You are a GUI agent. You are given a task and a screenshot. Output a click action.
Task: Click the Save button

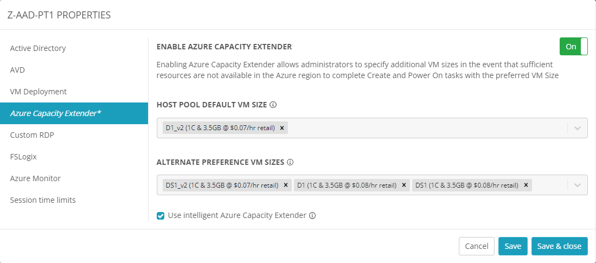(512, 246)
